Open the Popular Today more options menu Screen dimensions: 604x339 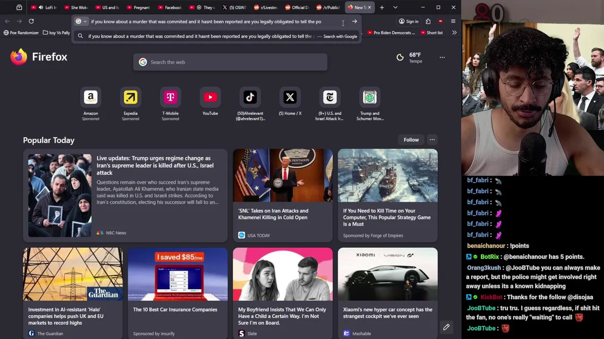(432, 140)
